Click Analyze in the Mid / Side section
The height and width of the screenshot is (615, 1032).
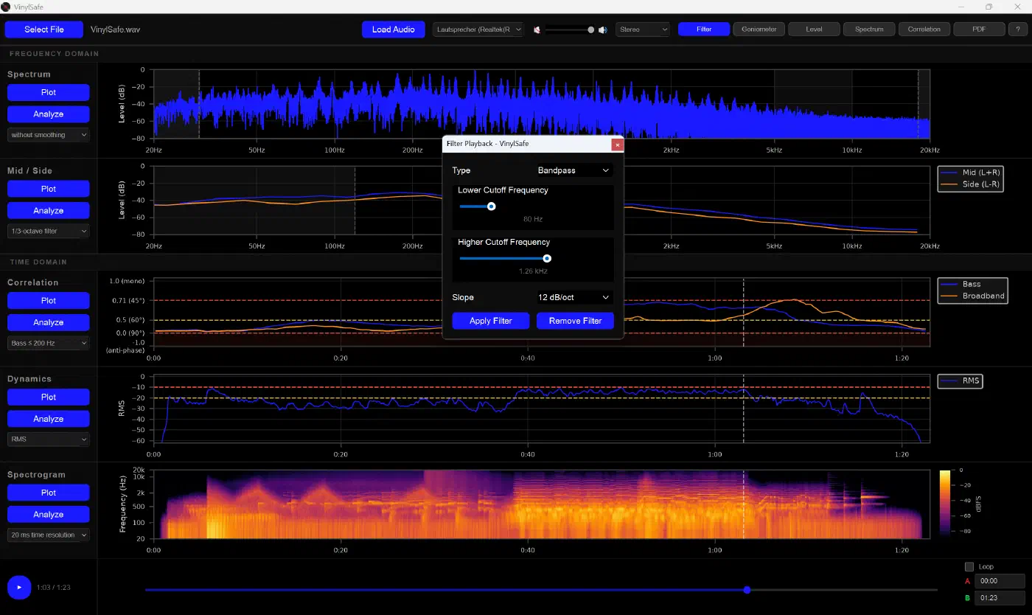[49, 211]
